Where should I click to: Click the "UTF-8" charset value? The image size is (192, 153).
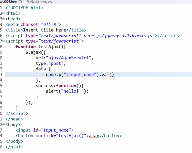click(x=50, y=24)
